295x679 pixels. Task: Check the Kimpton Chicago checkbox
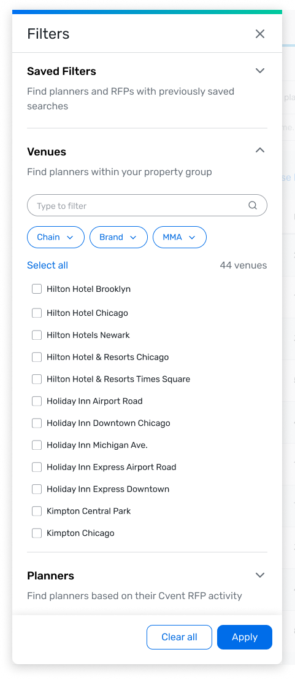(37, 533)
